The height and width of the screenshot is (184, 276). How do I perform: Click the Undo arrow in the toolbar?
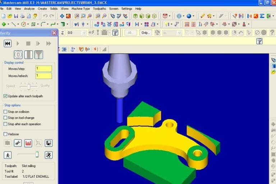(x=45, y=16)
